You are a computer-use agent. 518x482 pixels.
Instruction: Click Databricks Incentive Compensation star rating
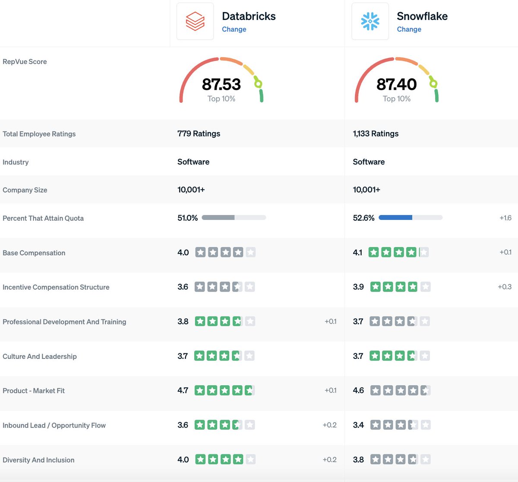224,287
